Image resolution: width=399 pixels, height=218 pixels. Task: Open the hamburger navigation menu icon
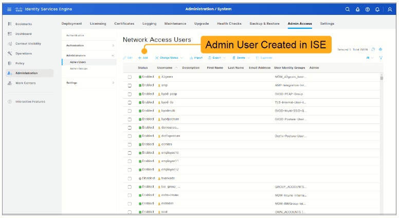click(x=9, y=9)
